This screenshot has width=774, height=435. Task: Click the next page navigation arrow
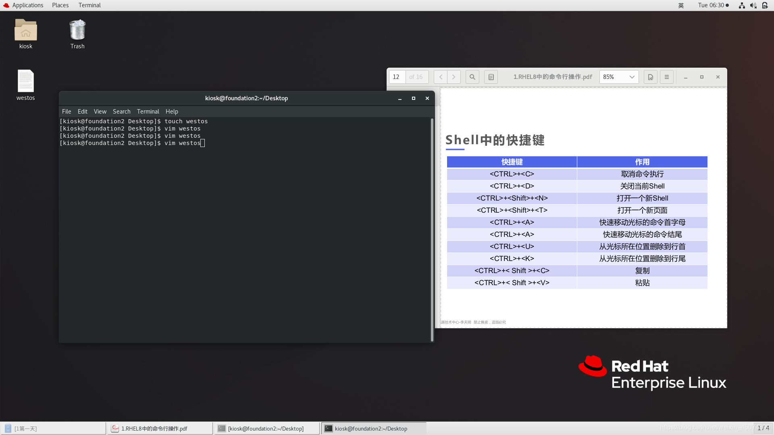pos(454,77)
